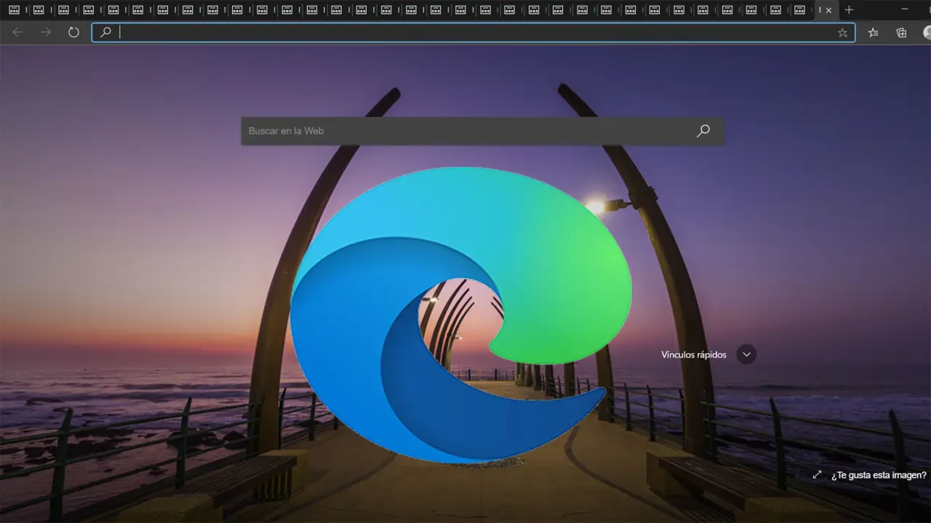Open a new tab with plus button
Image resolution: width=931 pixels, height=523 pixels.
849,10
